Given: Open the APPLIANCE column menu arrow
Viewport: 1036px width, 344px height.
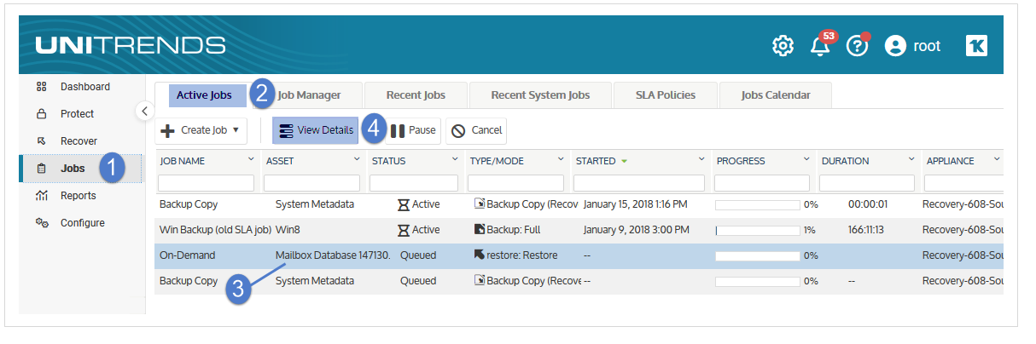Looking at the screenshot, I should (998, 160).
